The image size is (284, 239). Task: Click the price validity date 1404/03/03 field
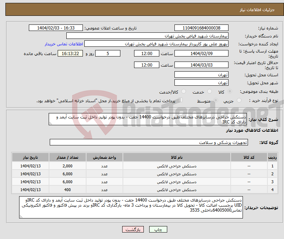point(201,65)
